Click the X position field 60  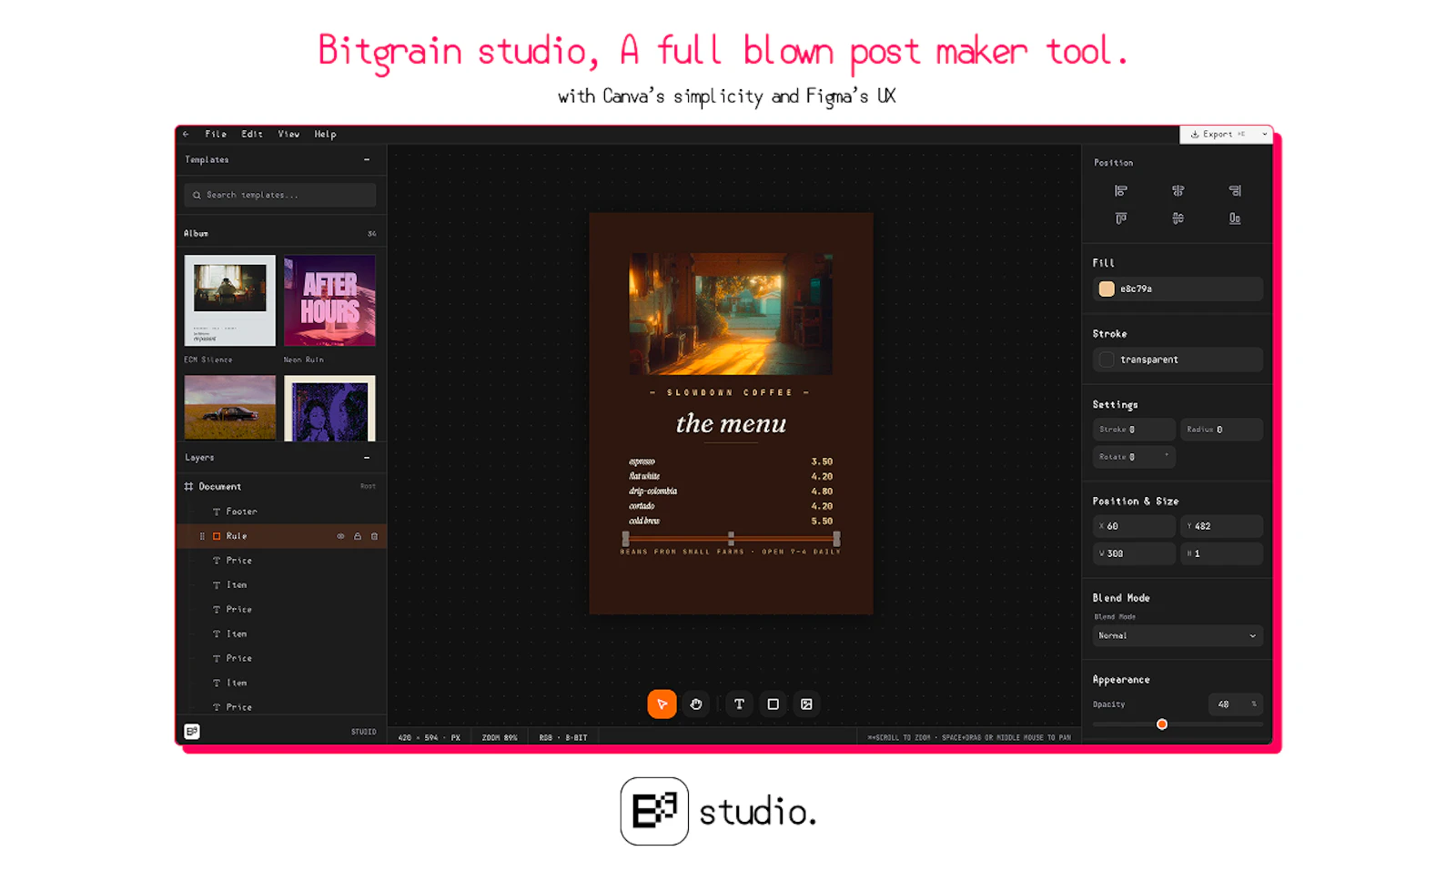tap(1134, 526)
